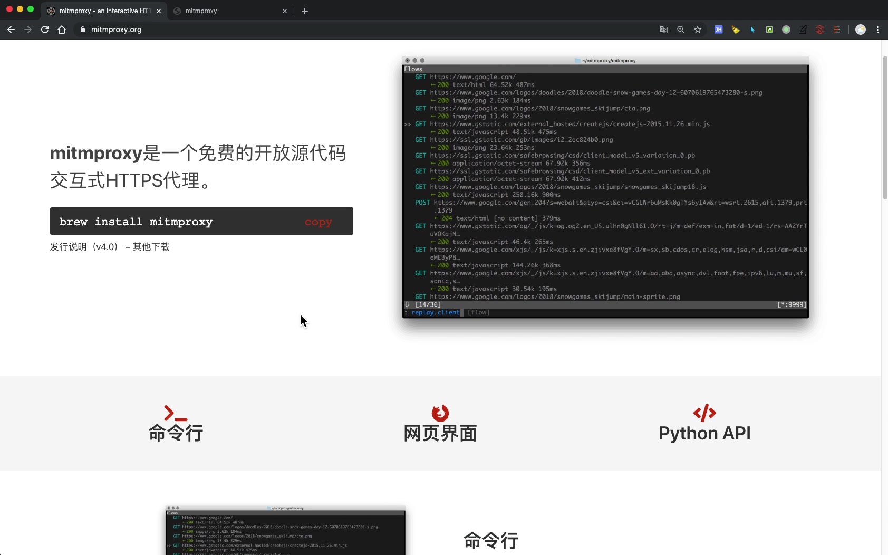Open the green arrow-box extension

(x=769, y=30)
